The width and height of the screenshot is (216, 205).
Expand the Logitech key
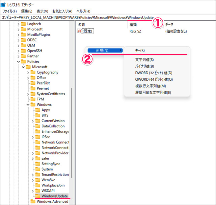(19, 24)
